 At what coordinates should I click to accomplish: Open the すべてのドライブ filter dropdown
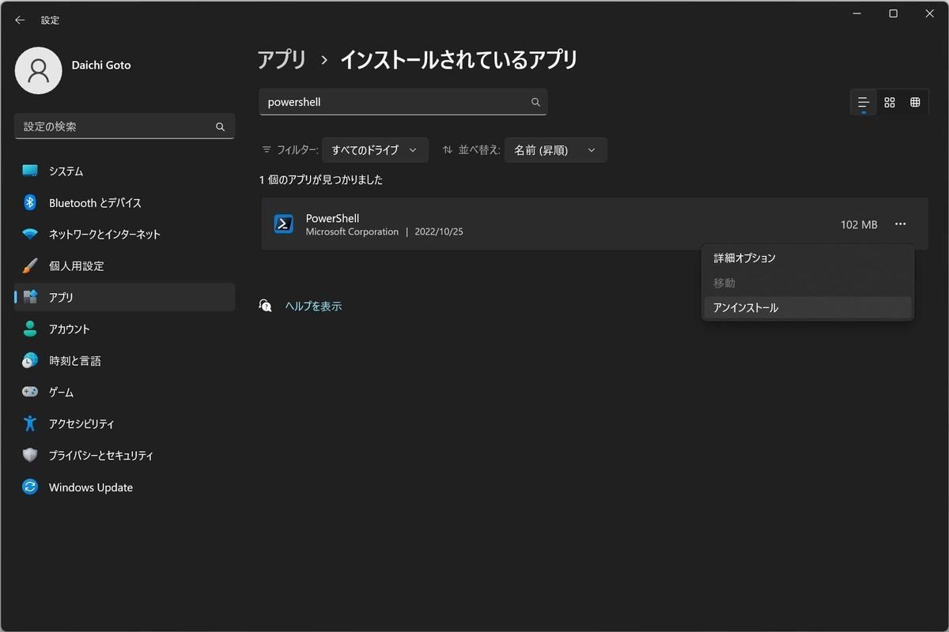(375, 150)
